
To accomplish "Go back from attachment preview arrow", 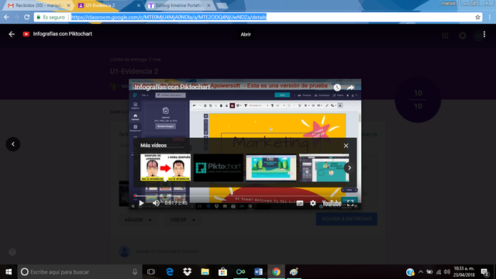I will point(12,34).
